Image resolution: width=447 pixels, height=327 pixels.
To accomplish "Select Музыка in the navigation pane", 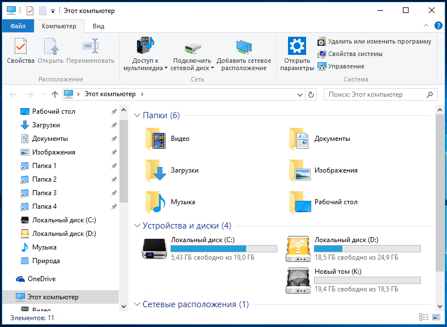I will 38,247.
